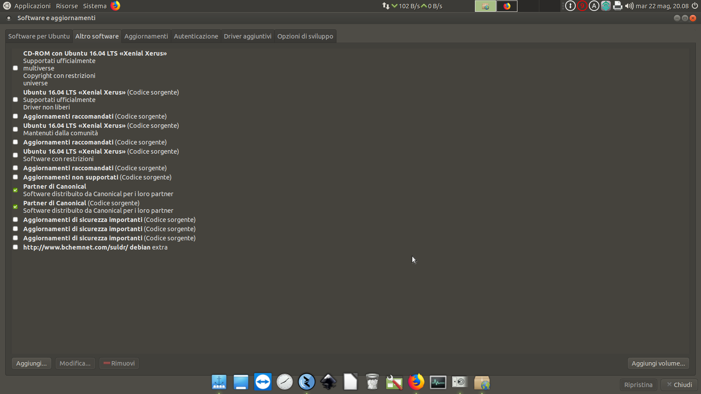Launch Inkscape from the dock

point(329,382)
